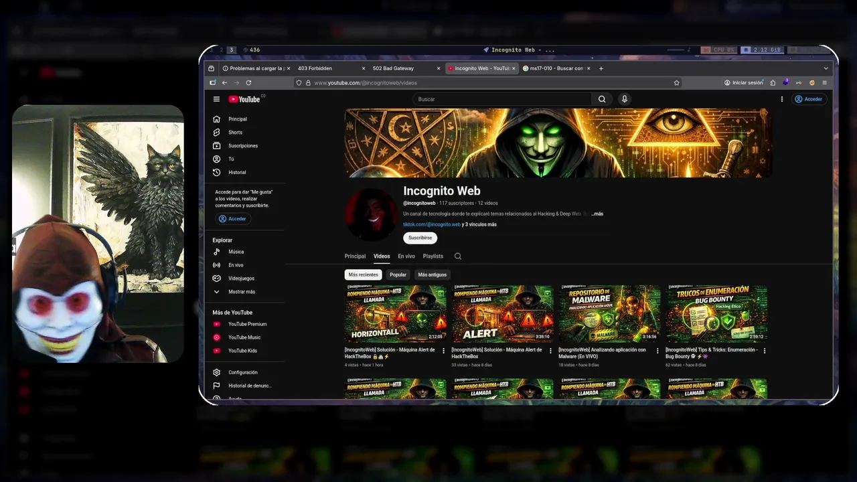Click Acceder button in the sidebar
Screen dimensions: 857x482
(232, 219)
